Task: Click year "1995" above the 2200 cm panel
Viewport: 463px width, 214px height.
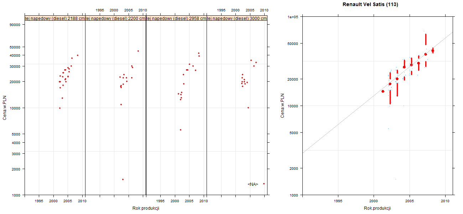Action: tap(100, 10)
